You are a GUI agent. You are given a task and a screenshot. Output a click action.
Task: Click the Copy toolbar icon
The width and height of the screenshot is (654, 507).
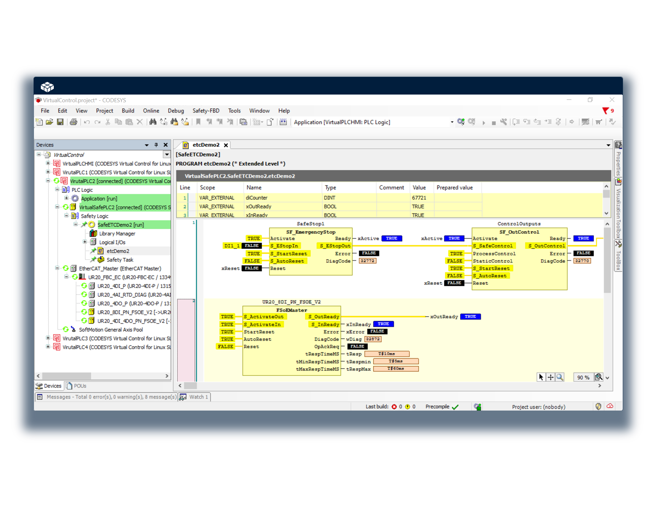tap(119, 122)
